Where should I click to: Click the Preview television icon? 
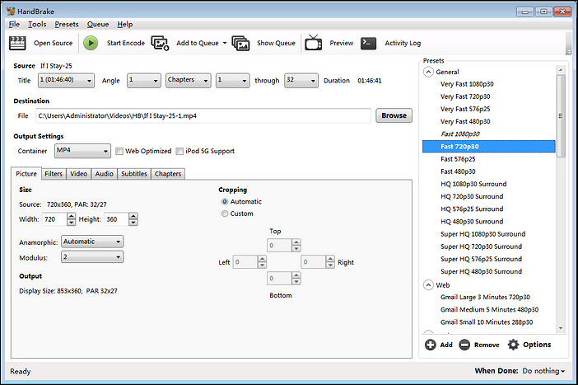pos(313,43)
